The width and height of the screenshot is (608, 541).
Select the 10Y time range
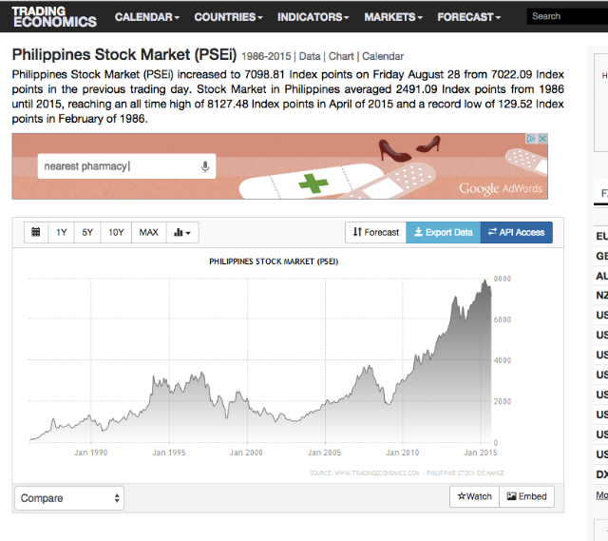click(116, 232)
